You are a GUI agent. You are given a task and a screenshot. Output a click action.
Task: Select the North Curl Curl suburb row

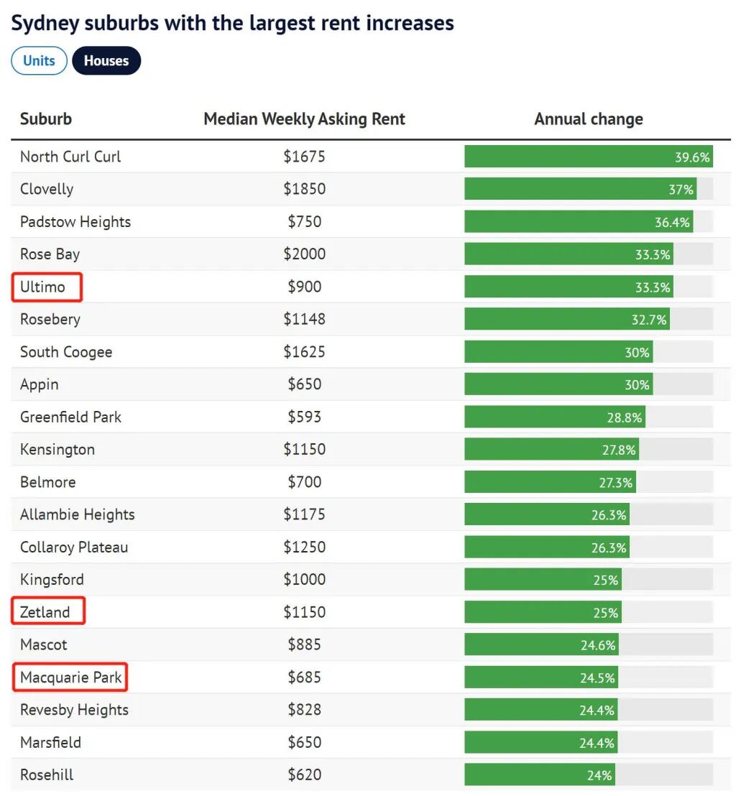tap(70, 157)
